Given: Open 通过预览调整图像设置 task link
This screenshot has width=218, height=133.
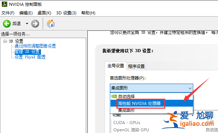Looking at the screenshot, I should pyautogui.click(x=35, y=46).
